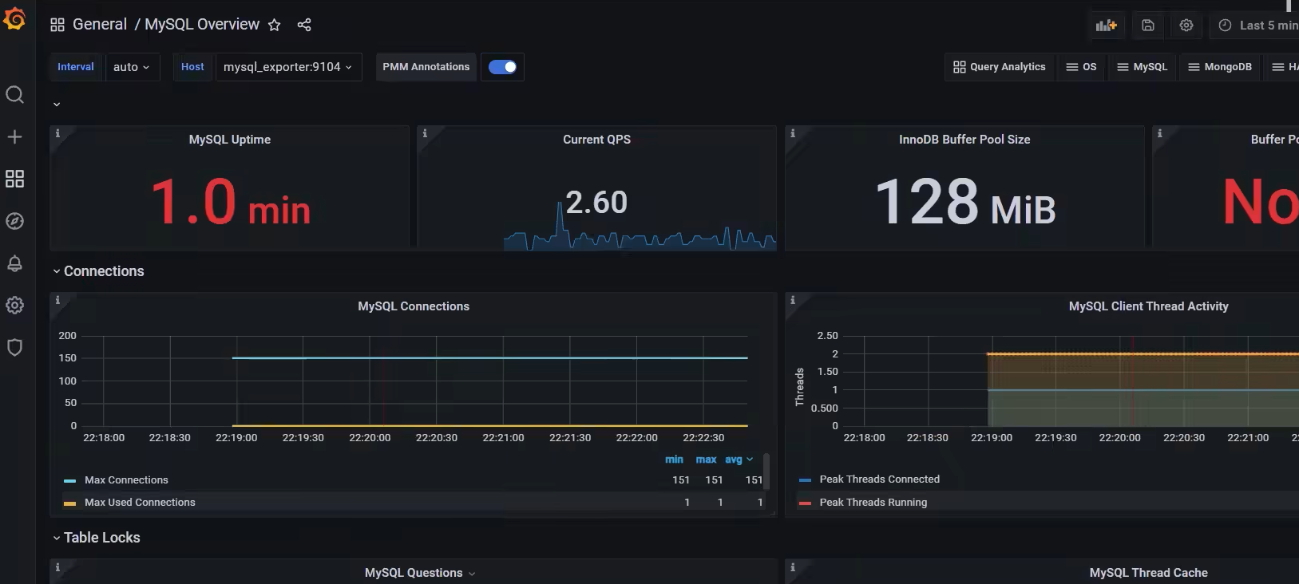This screenshot has width=1299, height=584.
Task: Open the MySQL Questions panel menu
Action: pos(472,574)
